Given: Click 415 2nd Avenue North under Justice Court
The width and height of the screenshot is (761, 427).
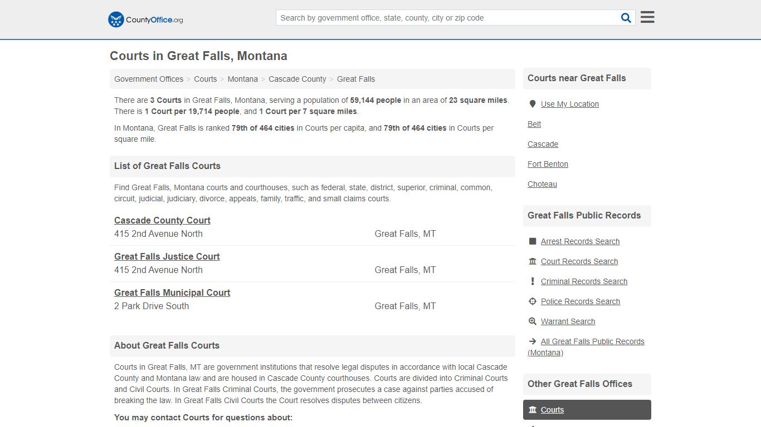Looking at the screenshot, I should pos(158,270).
